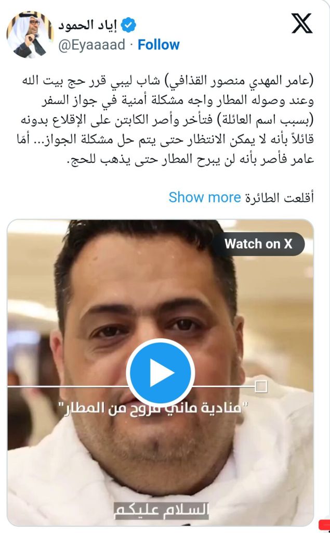330x533 pixels.
Task: Open the video via Watch on X
Action: click(x=258, y=244)
